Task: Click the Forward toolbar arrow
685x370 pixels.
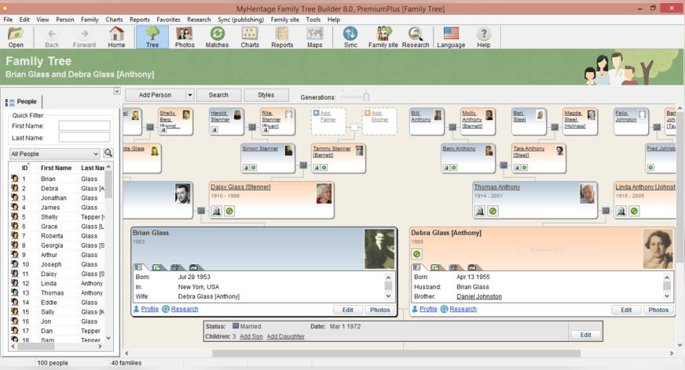Action: pyautogui.click(x=84, y=37)
